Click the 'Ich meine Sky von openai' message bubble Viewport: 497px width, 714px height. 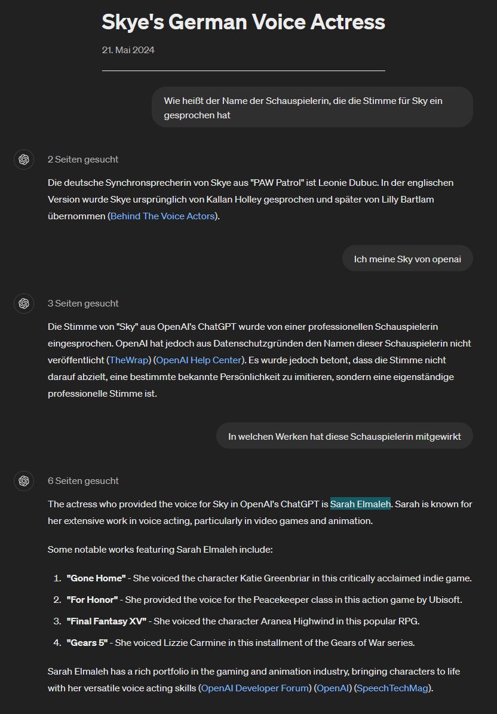(407, 259)
